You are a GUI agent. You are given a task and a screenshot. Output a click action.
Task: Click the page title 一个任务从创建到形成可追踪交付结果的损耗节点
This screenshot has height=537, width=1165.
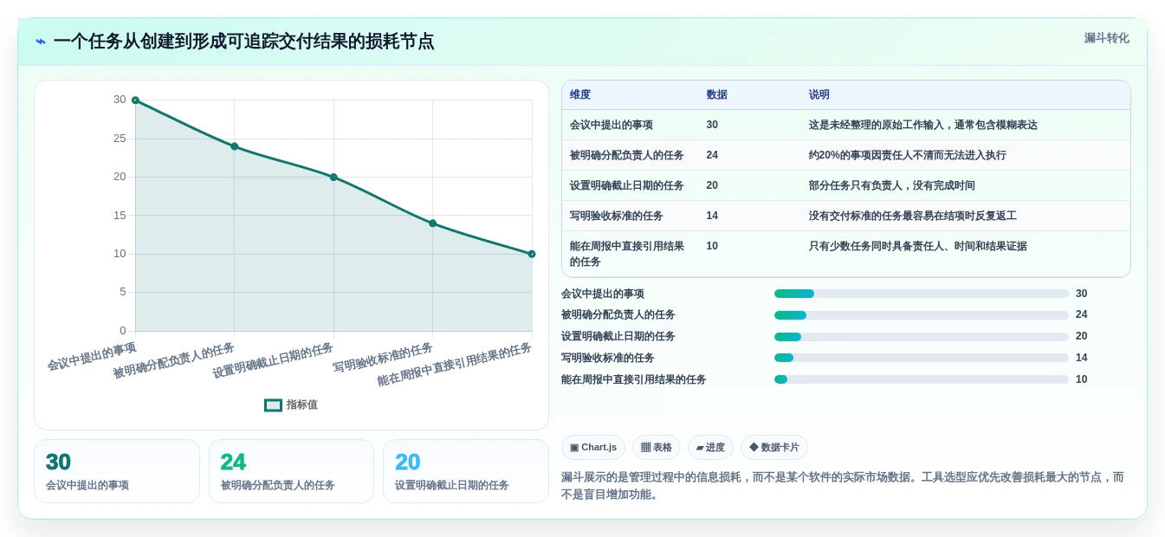243,42
